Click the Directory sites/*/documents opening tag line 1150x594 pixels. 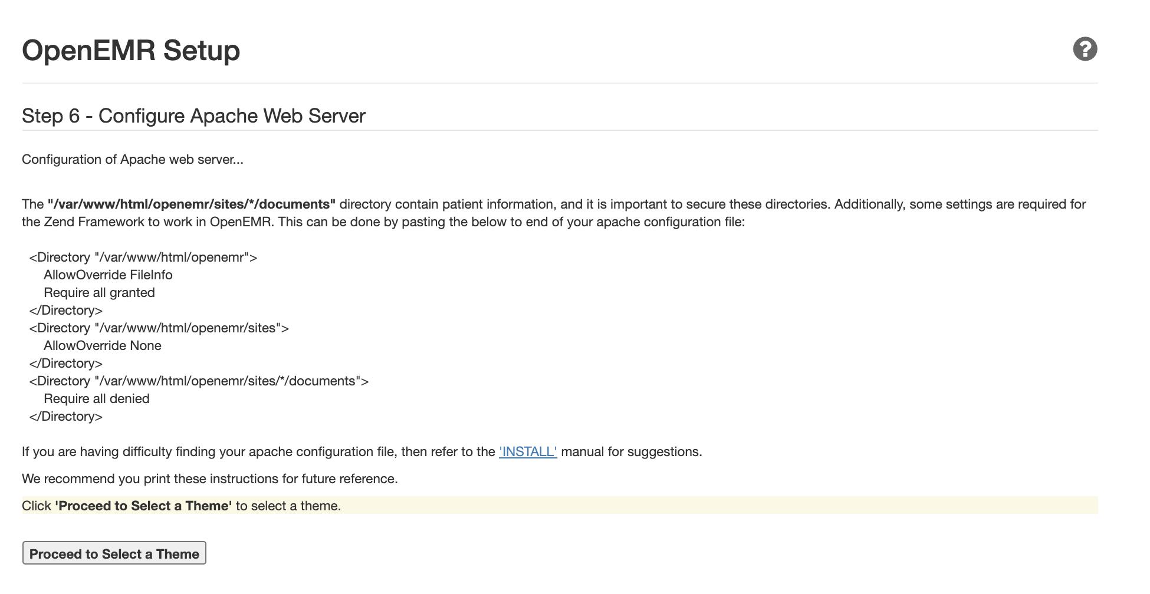click(199, 381)
